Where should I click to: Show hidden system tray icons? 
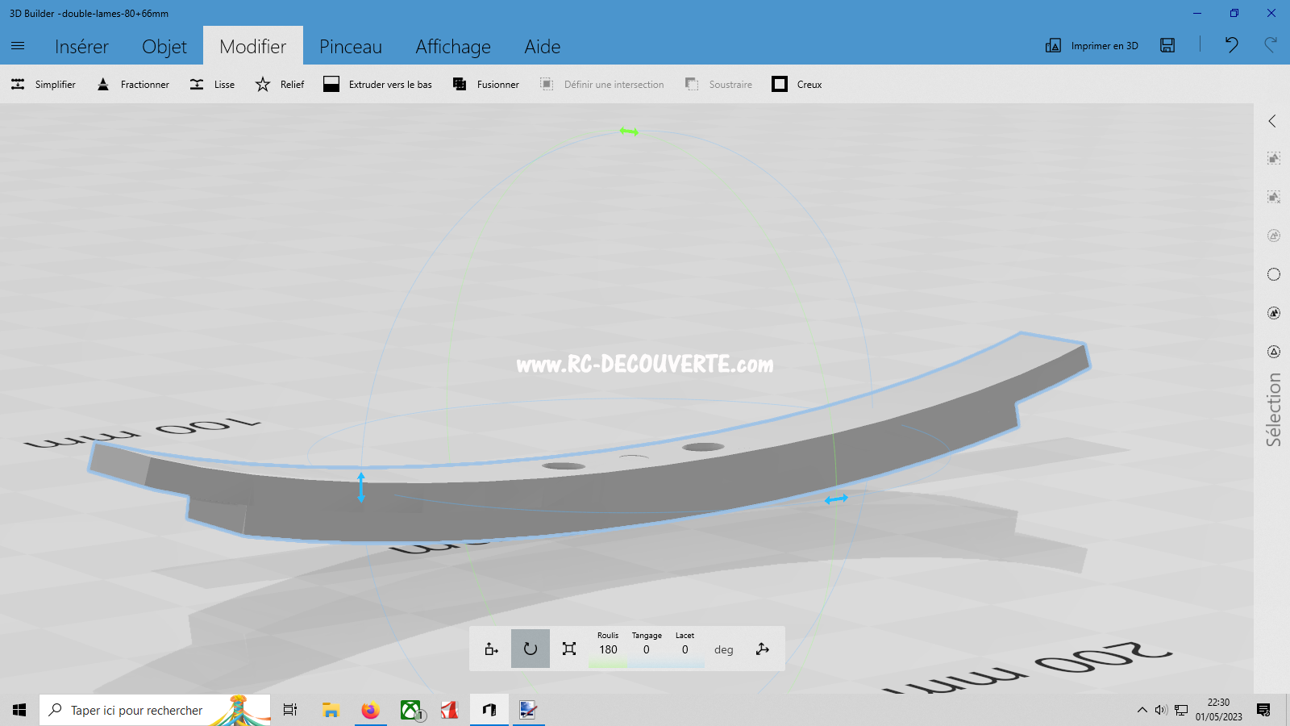(x=1142, y=710)
